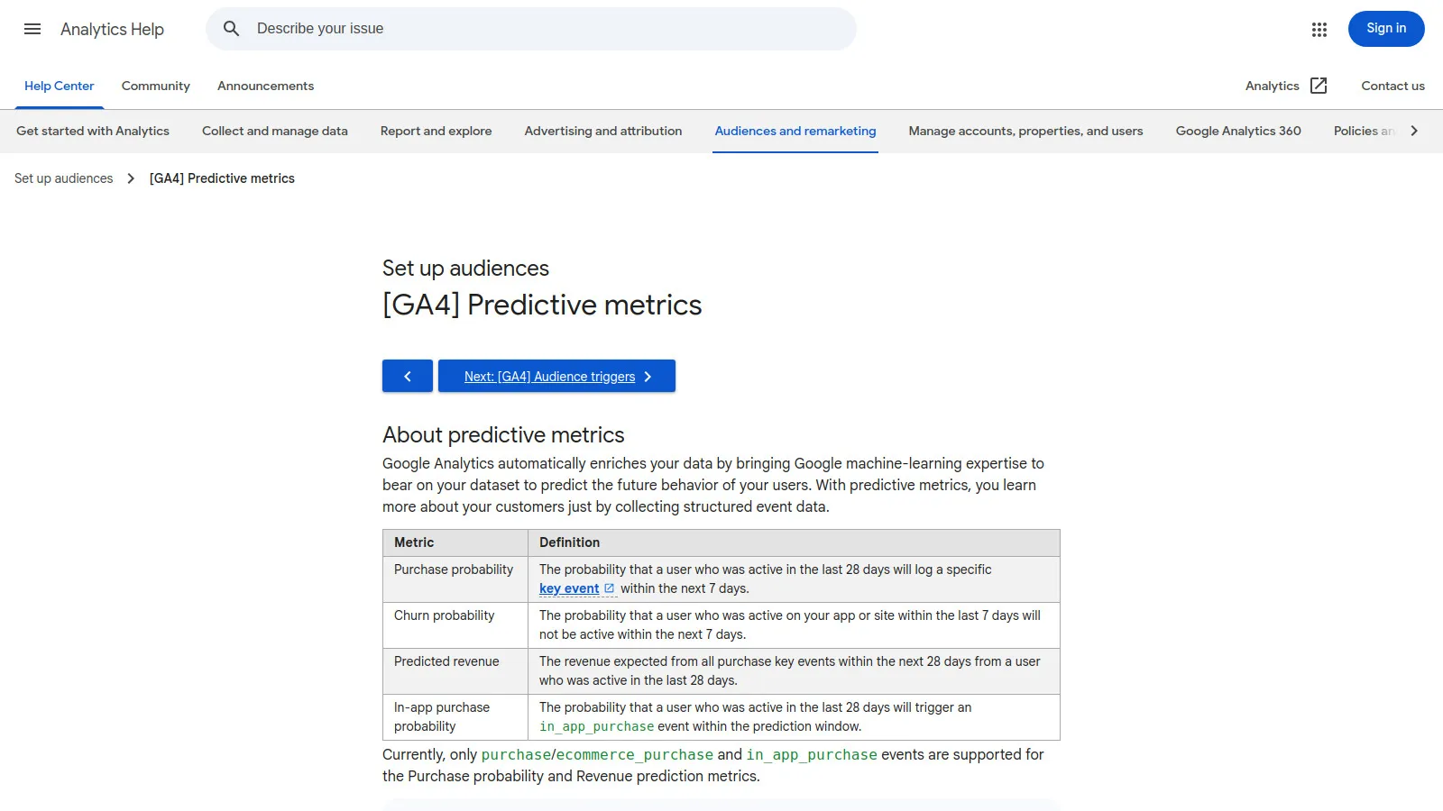
Task: Click the search magnifier icon
Action: (x=231, y=28)
